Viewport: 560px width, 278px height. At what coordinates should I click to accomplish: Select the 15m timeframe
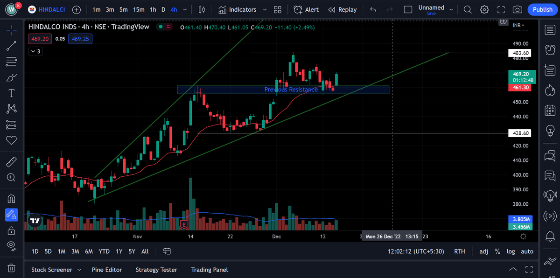[x=139, y=9]
